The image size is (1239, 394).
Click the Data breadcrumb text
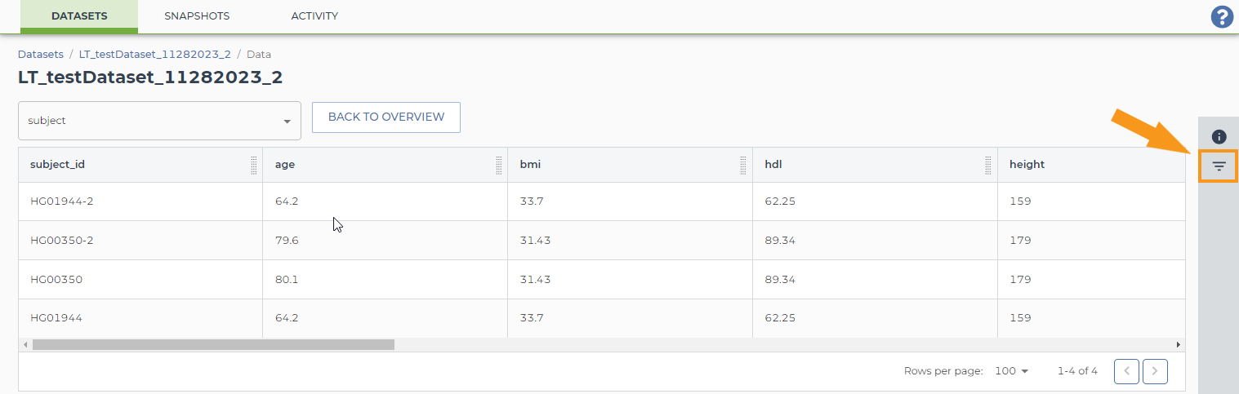pos(259,55)
